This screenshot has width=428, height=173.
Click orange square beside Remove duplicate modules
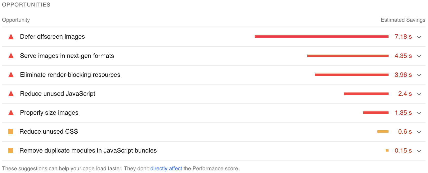pos(10,150)
